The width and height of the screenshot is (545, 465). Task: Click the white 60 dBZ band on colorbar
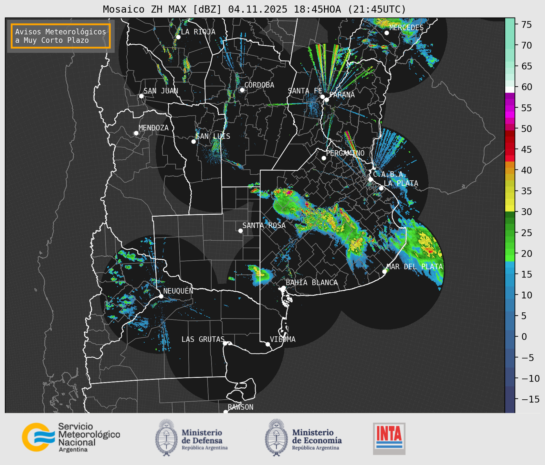(x=510, y=90)
